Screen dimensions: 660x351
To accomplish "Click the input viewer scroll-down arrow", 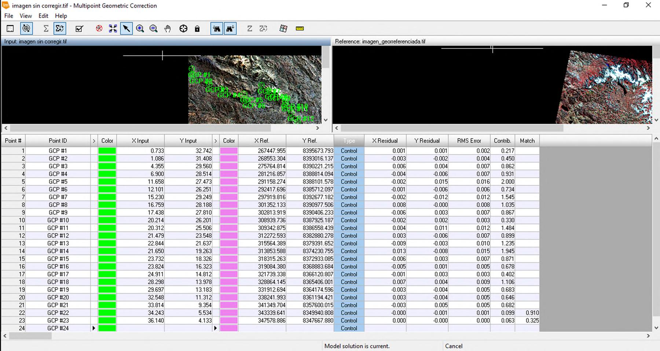I will point(325,120).
